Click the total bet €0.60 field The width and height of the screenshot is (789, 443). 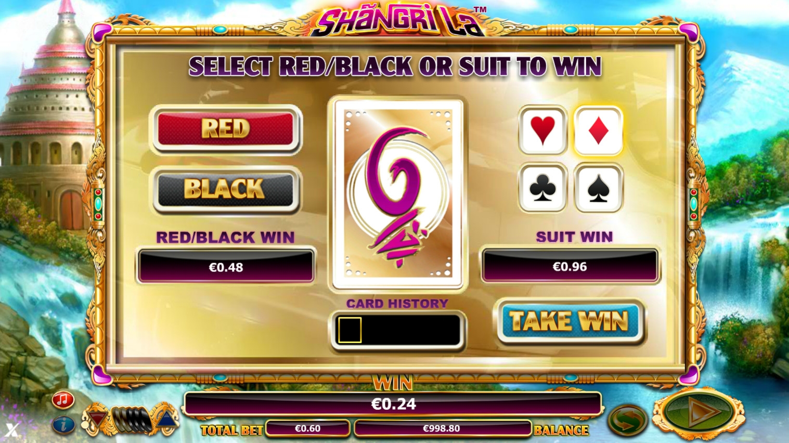click(x=308, y=428)
